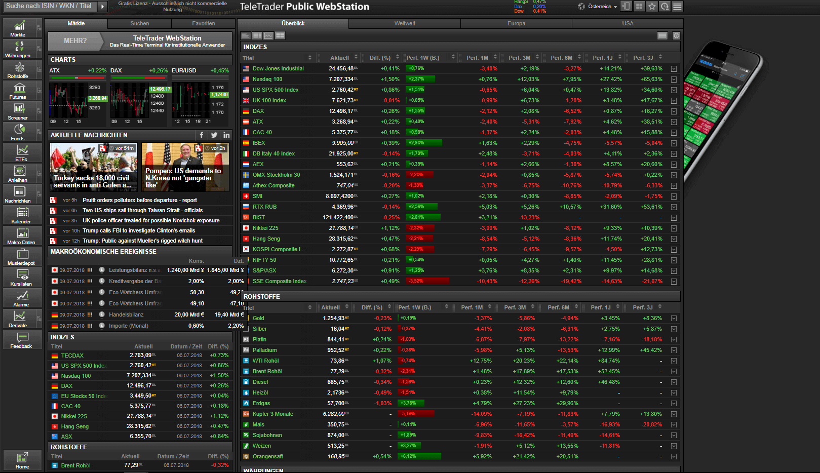This screenshot has height=473, width=820.
Task: Toggle the checkbox for Dow Jones Industrial row
Action: 674,69
